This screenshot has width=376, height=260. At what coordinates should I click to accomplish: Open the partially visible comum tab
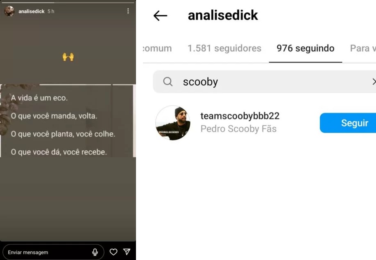pos(158,48)
